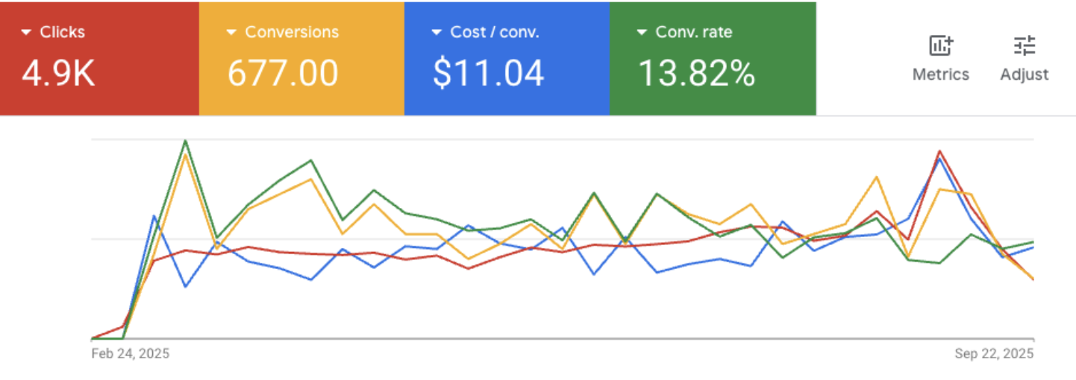The image size is (1076, 380).
Task: Click the Metrics label
Action: [941, 75]
